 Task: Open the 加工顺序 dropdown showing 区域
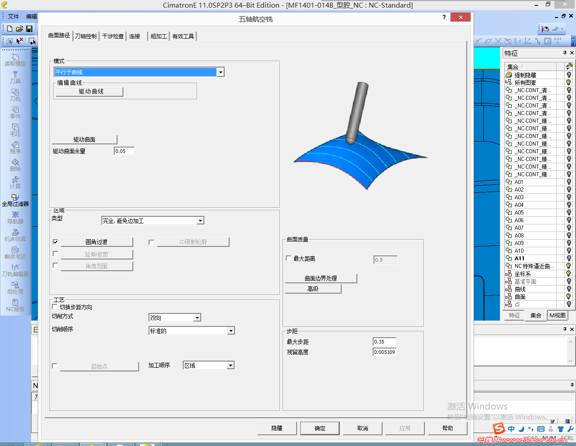[209, 366]
